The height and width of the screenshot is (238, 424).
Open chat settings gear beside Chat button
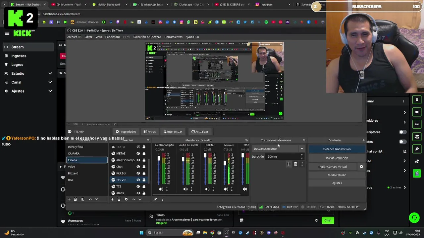[x=316, y=220]
